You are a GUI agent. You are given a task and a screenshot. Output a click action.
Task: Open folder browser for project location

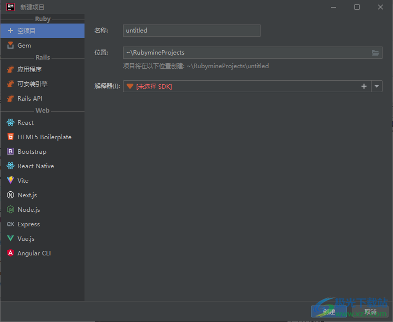pos(375,53)
